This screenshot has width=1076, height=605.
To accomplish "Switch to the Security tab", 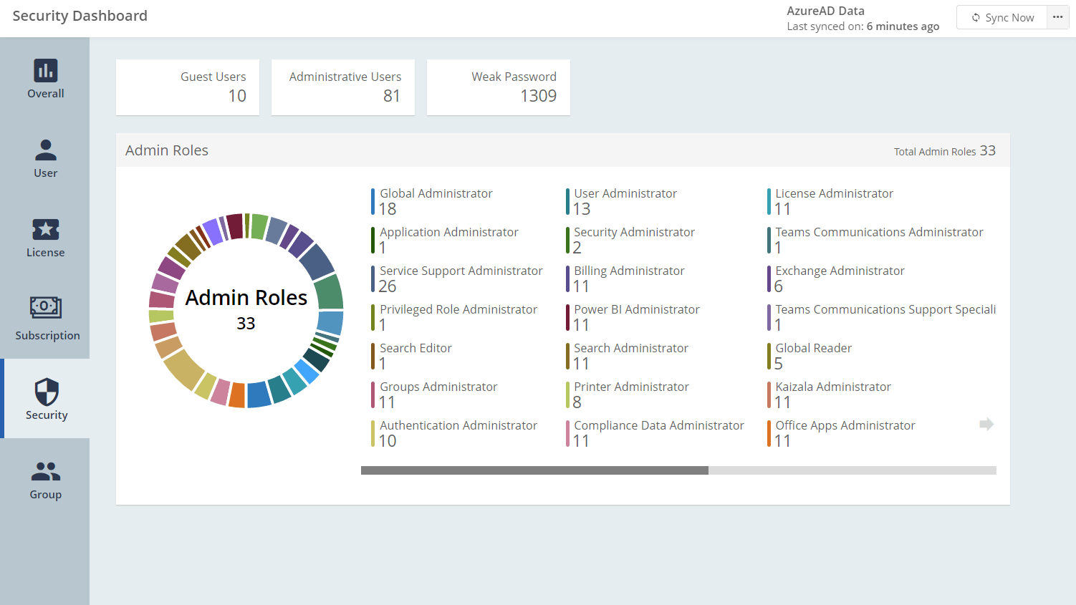I will 45,399.
